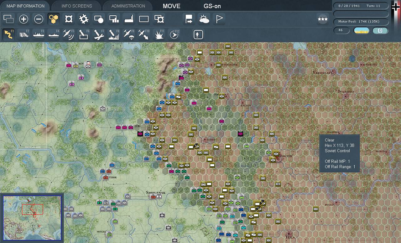Toggle the gear-shaped map overlay

tap(84, 19)
